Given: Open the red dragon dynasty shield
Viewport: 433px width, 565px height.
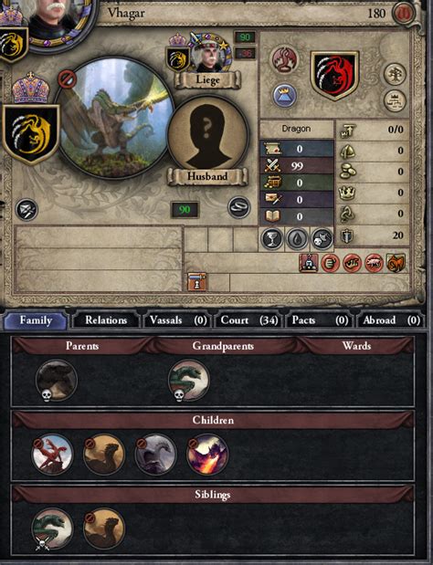Looking at the screenshot, I should click(x=335, y=76).
